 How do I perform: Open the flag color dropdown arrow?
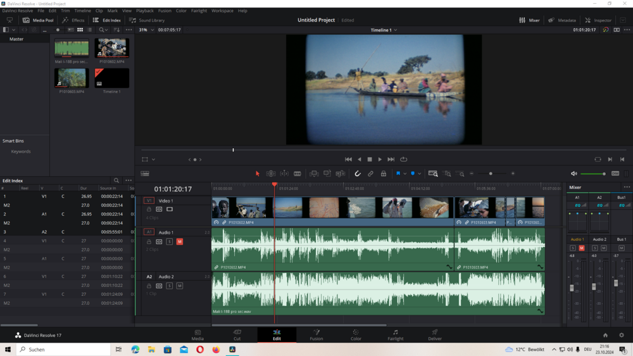pos(404,174)
